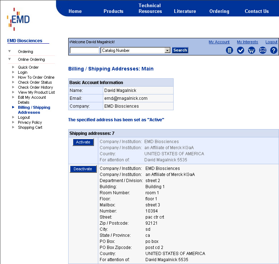Open View My Product List
The image size is (279, 264).
[x=36, y=92]
